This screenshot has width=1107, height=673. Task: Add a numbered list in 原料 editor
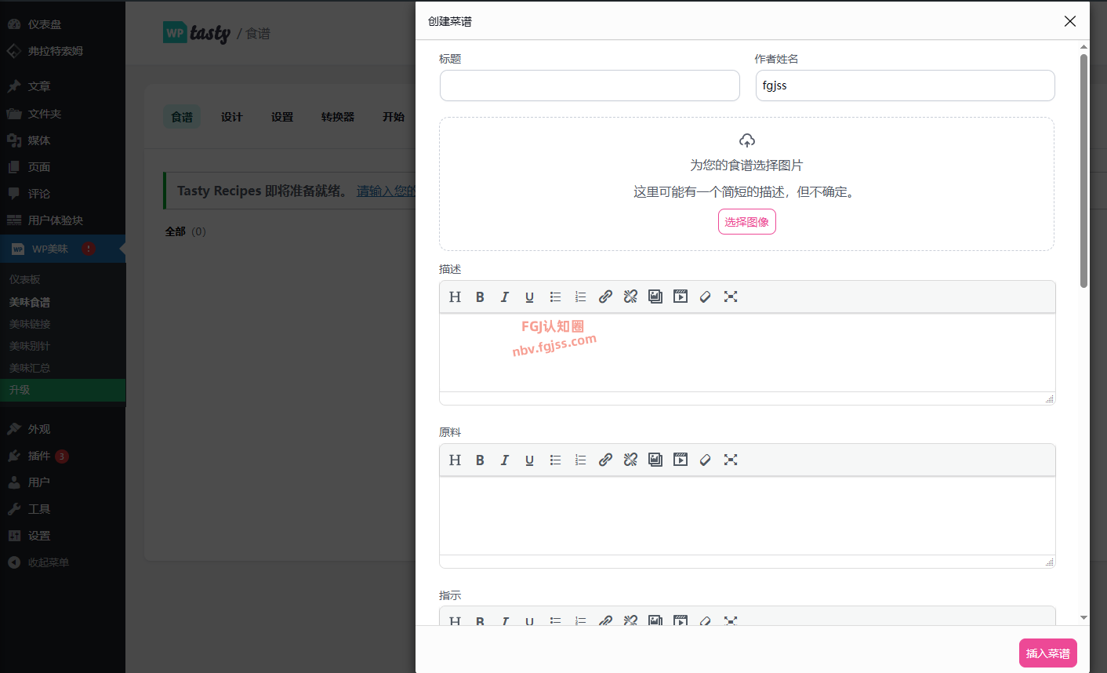point(580,460)
